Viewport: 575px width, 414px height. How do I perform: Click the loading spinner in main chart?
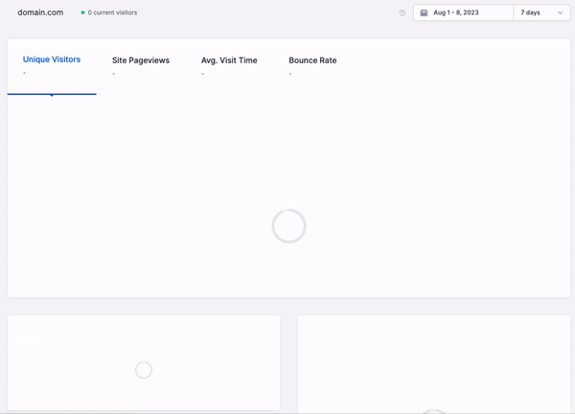288,226
